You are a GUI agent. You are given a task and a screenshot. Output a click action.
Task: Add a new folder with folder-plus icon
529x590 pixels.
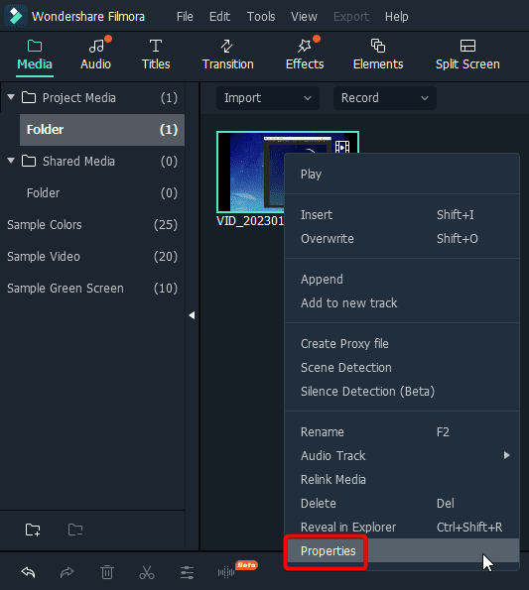tap(33, 530)
